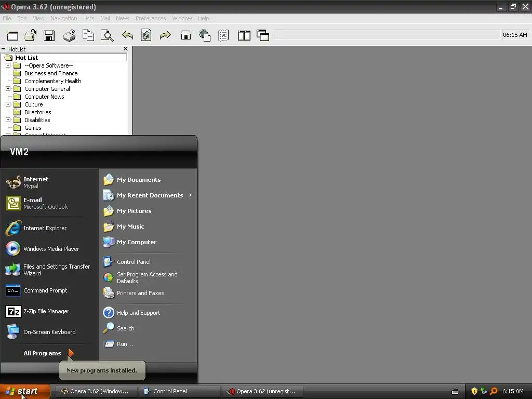
Task: Select the Hot List root folder
Action: [x=26, y=58]
